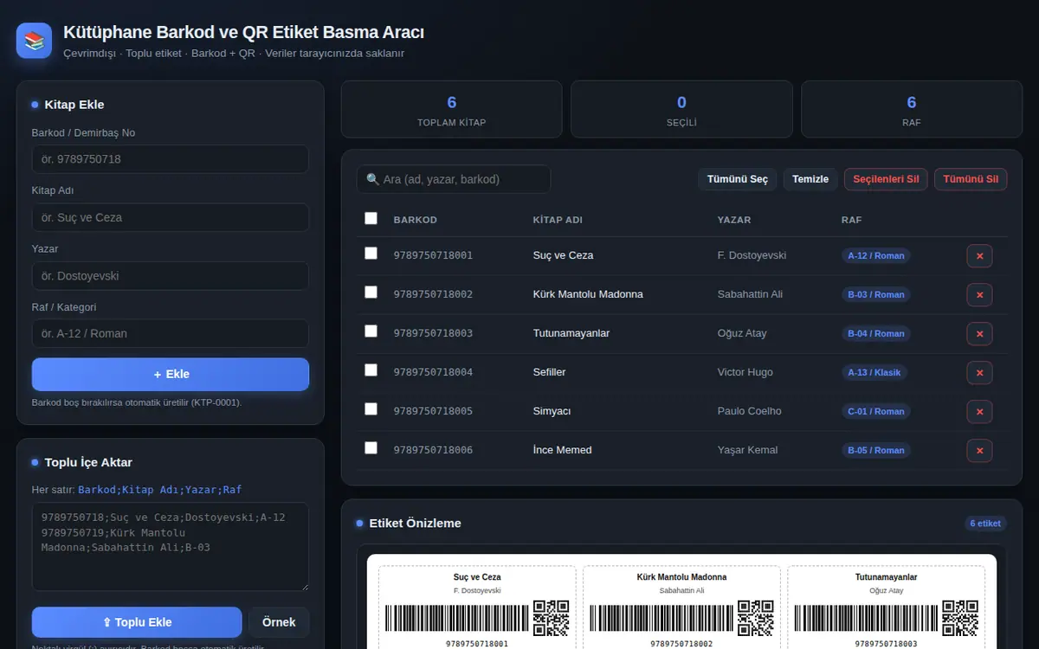Check the Suç ve Ceza row checkbox
Screen dimensions: 1039x649
371,254
